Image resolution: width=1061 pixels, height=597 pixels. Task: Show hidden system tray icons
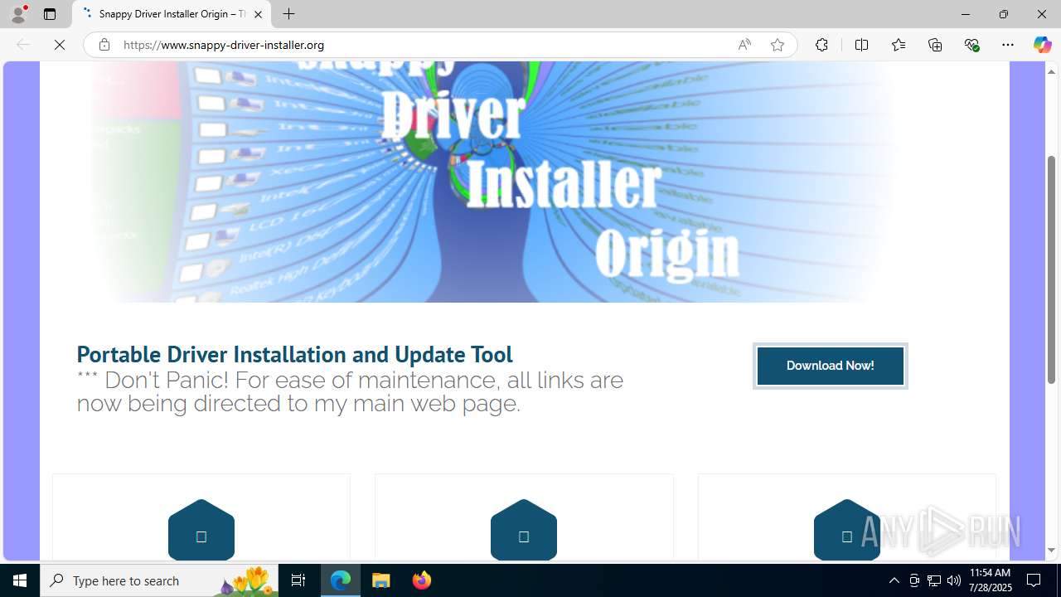click(894, 580)
